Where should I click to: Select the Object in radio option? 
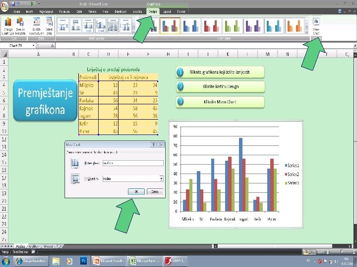(x=86, y=178)
